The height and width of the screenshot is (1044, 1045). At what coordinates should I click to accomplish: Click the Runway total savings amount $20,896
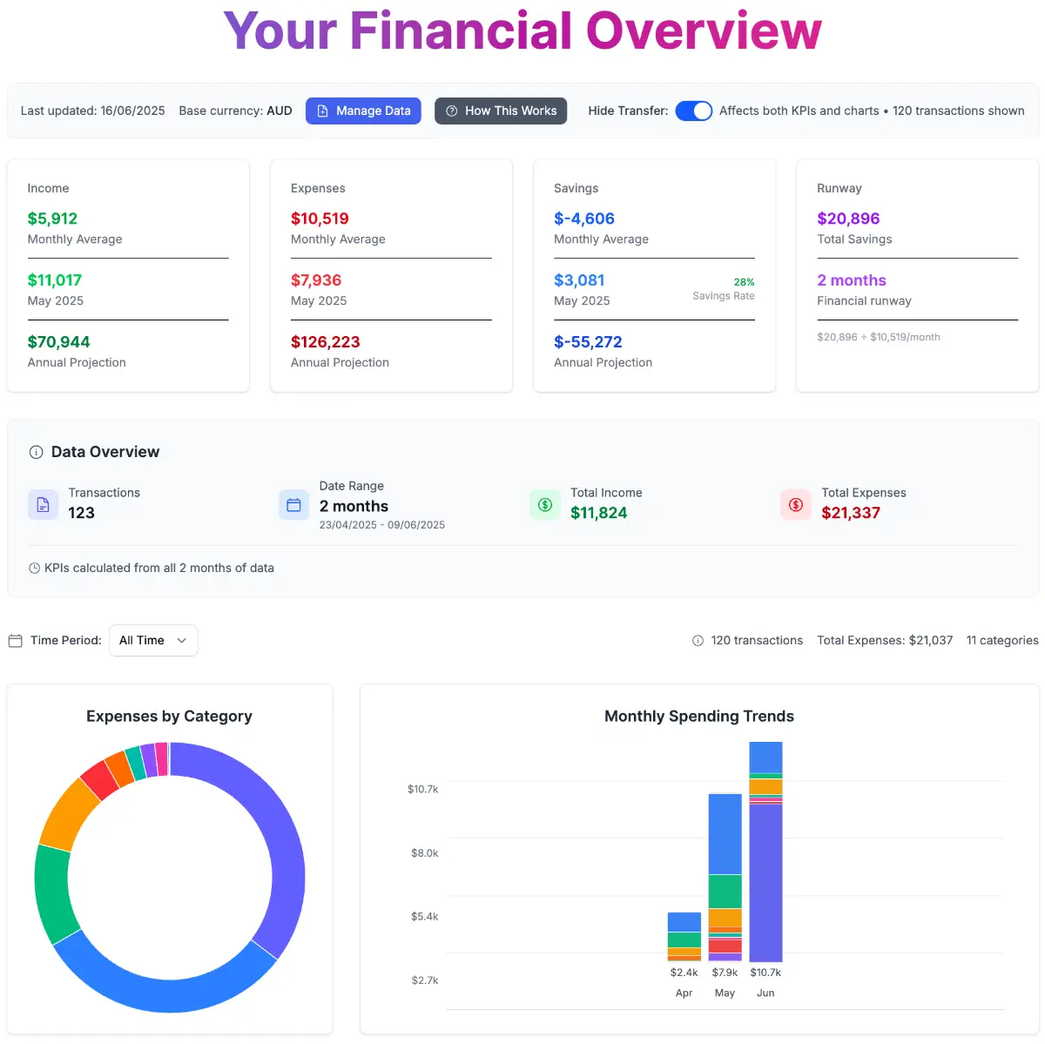click(x=848, y=219)
